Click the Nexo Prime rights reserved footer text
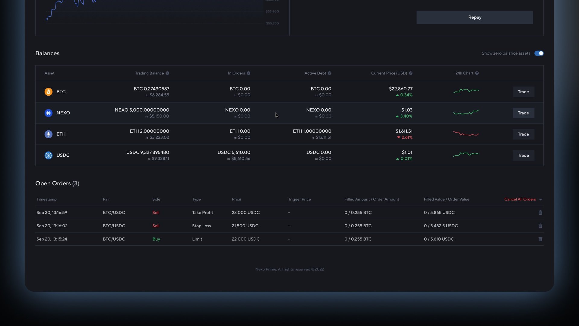This screenshot has width=579, height=326. (x=289, y=269)
